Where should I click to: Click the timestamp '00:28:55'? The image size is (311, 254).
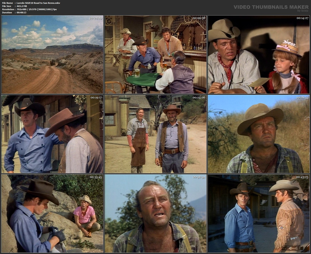(x=302, y=97)
